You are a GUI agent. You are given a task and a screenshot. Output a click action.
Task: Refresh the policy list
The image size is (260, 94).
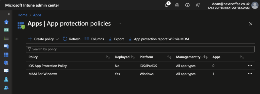(72, 39)
